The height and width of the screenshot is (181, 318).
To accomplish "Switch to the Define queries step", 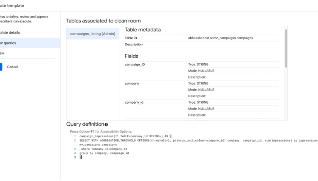I will click(x=8, y=43).
